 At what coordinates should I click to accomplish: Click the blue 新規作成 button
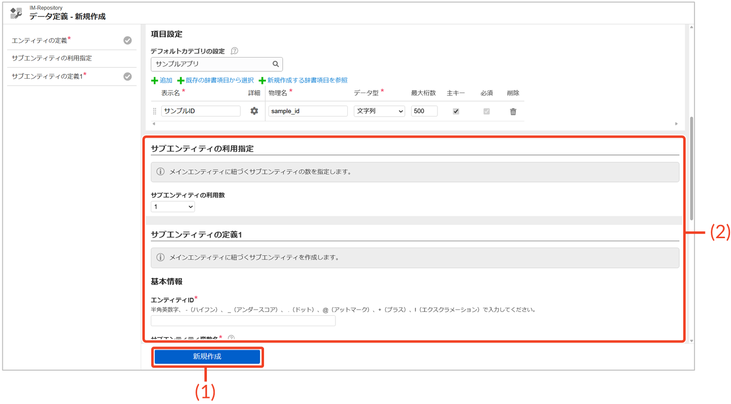click(x=207, y=357)
